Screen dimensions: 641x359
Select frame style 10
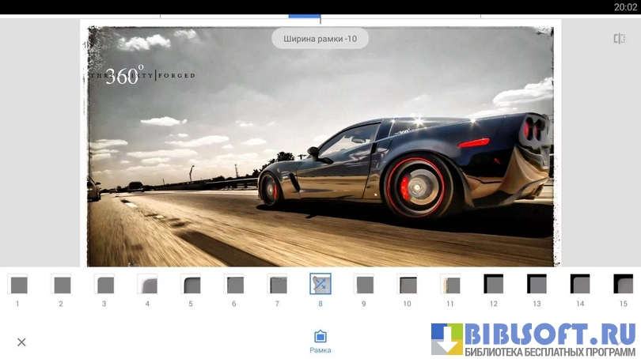pyautogui.click(x=407, y=284)
